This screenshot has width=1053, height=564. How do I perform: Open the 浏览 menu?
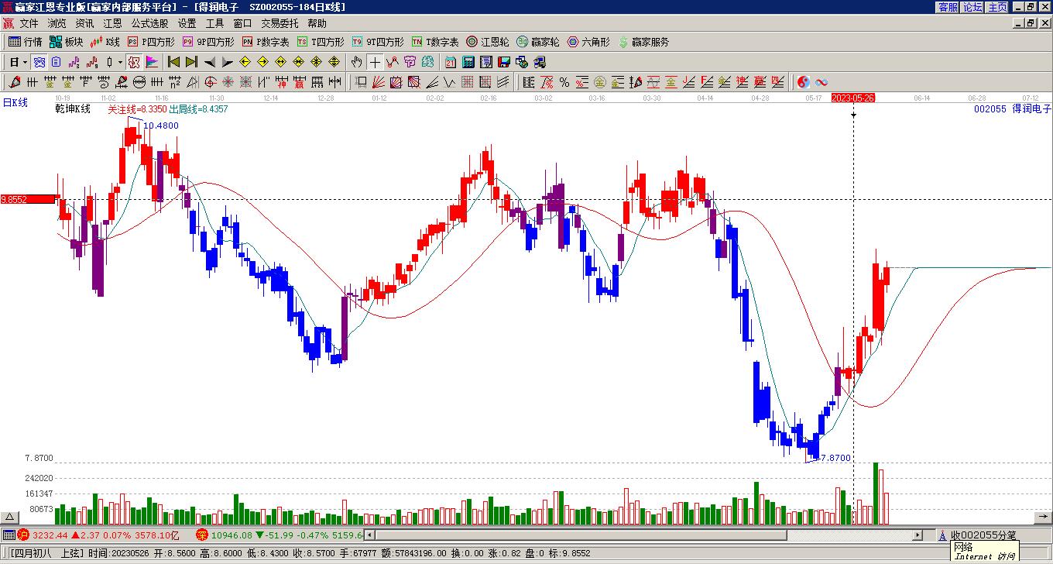click(x=57, y=23)
